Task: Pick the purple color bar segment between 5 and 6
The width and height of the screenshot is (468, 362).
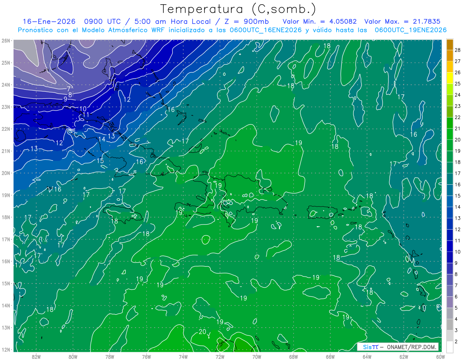Action: point(450,302)
